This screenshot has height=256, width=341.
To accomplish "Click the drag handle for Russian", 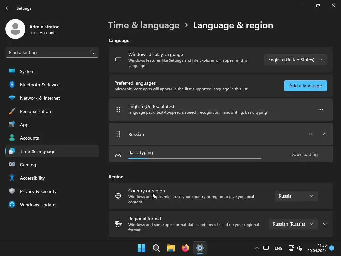I will click(x=118, y=134).
